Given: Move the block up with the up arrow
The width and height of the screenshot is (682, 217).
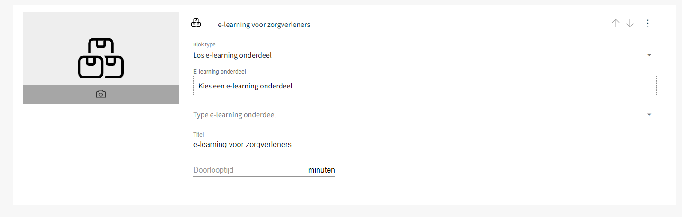Looking at the screenshot, I should (x=615, y=23).
